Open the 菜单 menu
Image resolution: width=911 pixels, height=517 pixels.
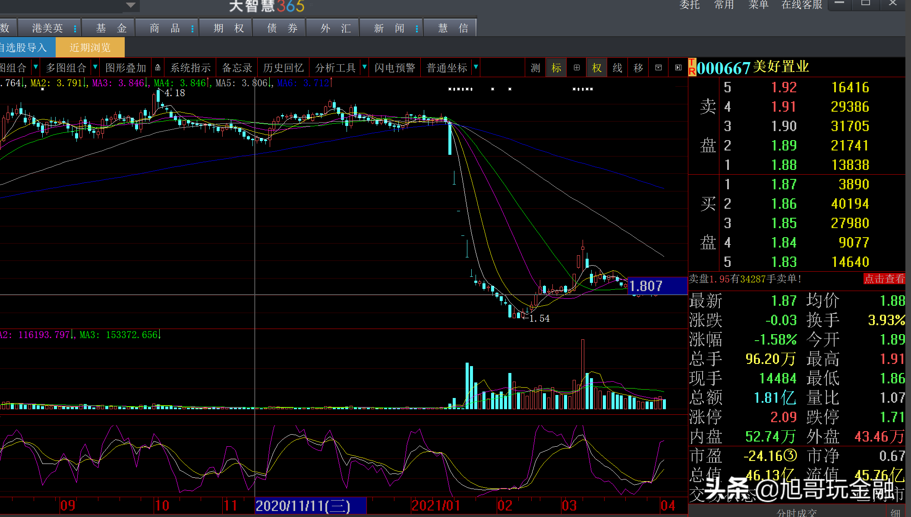tap(758, 5)
